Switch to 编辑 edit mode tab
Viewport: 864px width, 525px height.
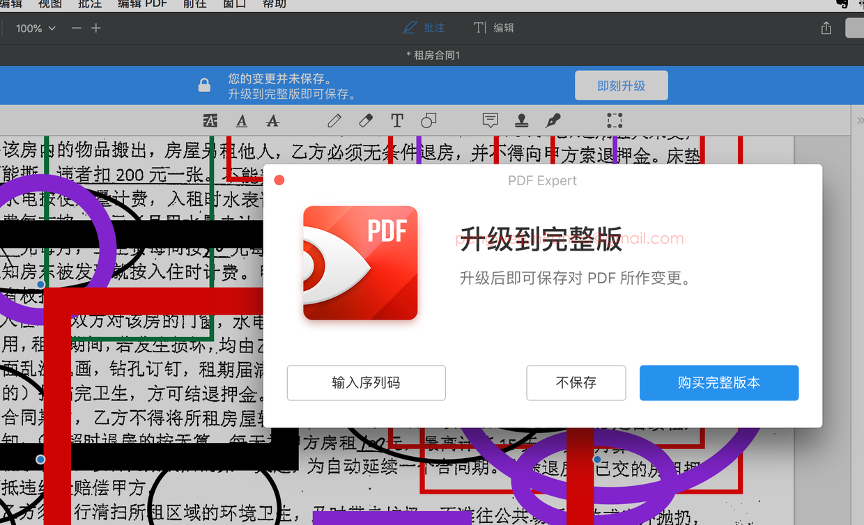pyautogui.click(x=493, y=28)
